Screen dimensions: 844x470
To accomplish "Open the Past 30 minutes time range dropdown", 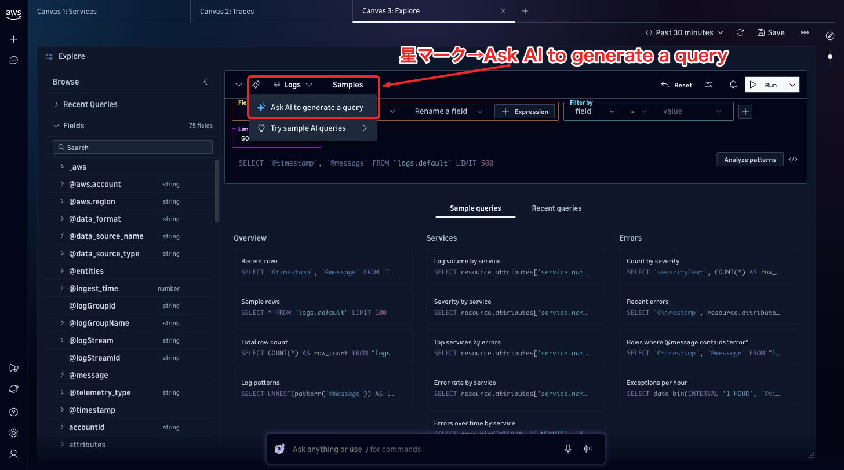I will [x=685, y=33].
